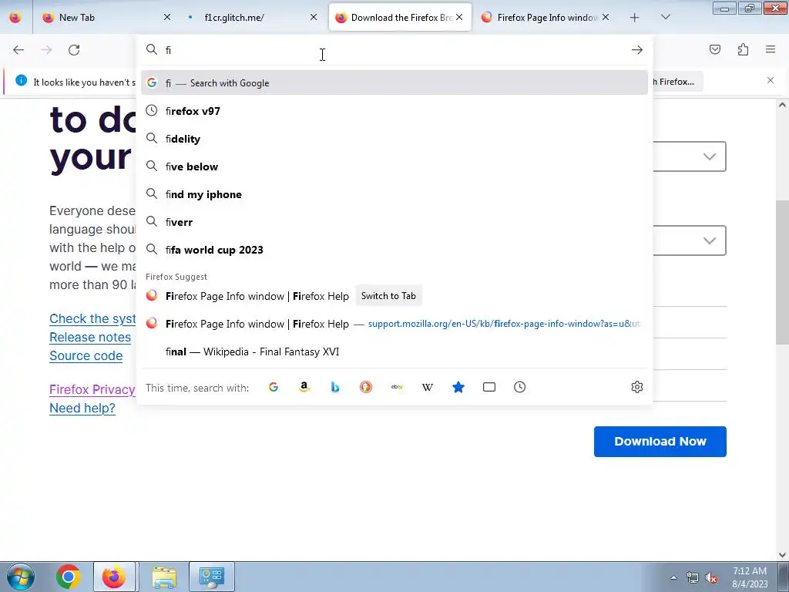Close the Firefox Page Info tab
Screen dimensions: 789x592
pyautogui.click(x=606, y=17)
